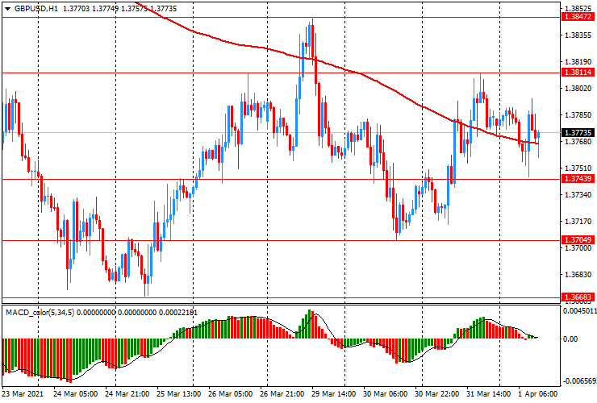Click the current price 1.37735 marker
The width and height of the screenshot is (597, 403).
[578, 132]
